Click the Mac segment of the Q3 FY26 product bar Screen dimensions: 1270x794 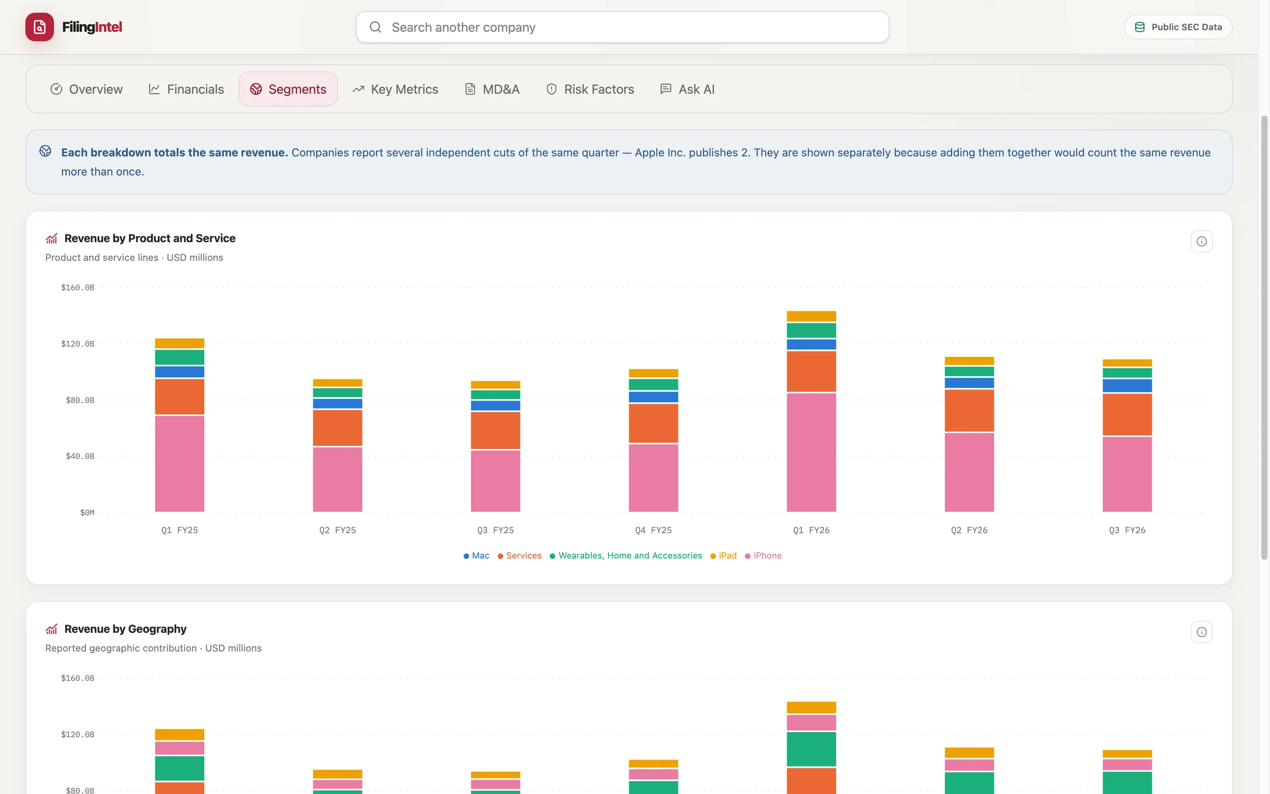[1127, 385]
